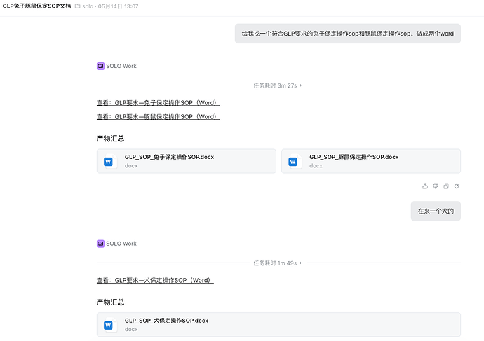Open link 查看：GLP要求—犬保定操作SOP（Word）
The height and width of the screenshot is (341, 484).
155,280
